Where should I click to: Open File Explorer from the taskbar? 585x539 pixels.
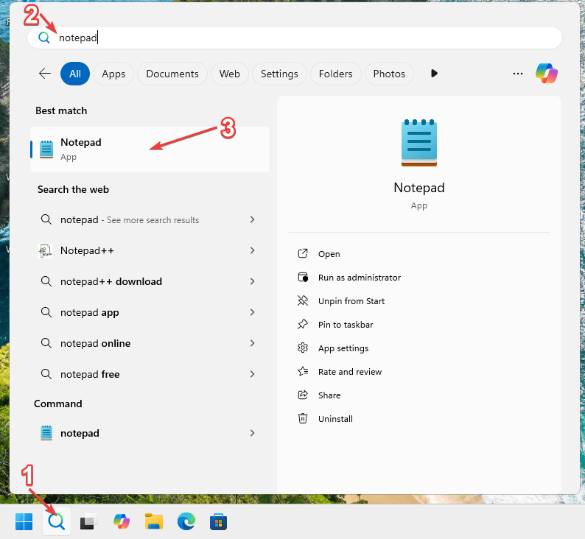(153, 522)
